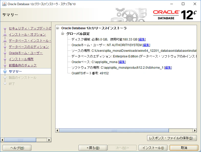The height and width of the screenshot is (152, 201).
Task: Select the Oracle Database 12cリリース2インストーラ root label
Action: coord(94,28)
